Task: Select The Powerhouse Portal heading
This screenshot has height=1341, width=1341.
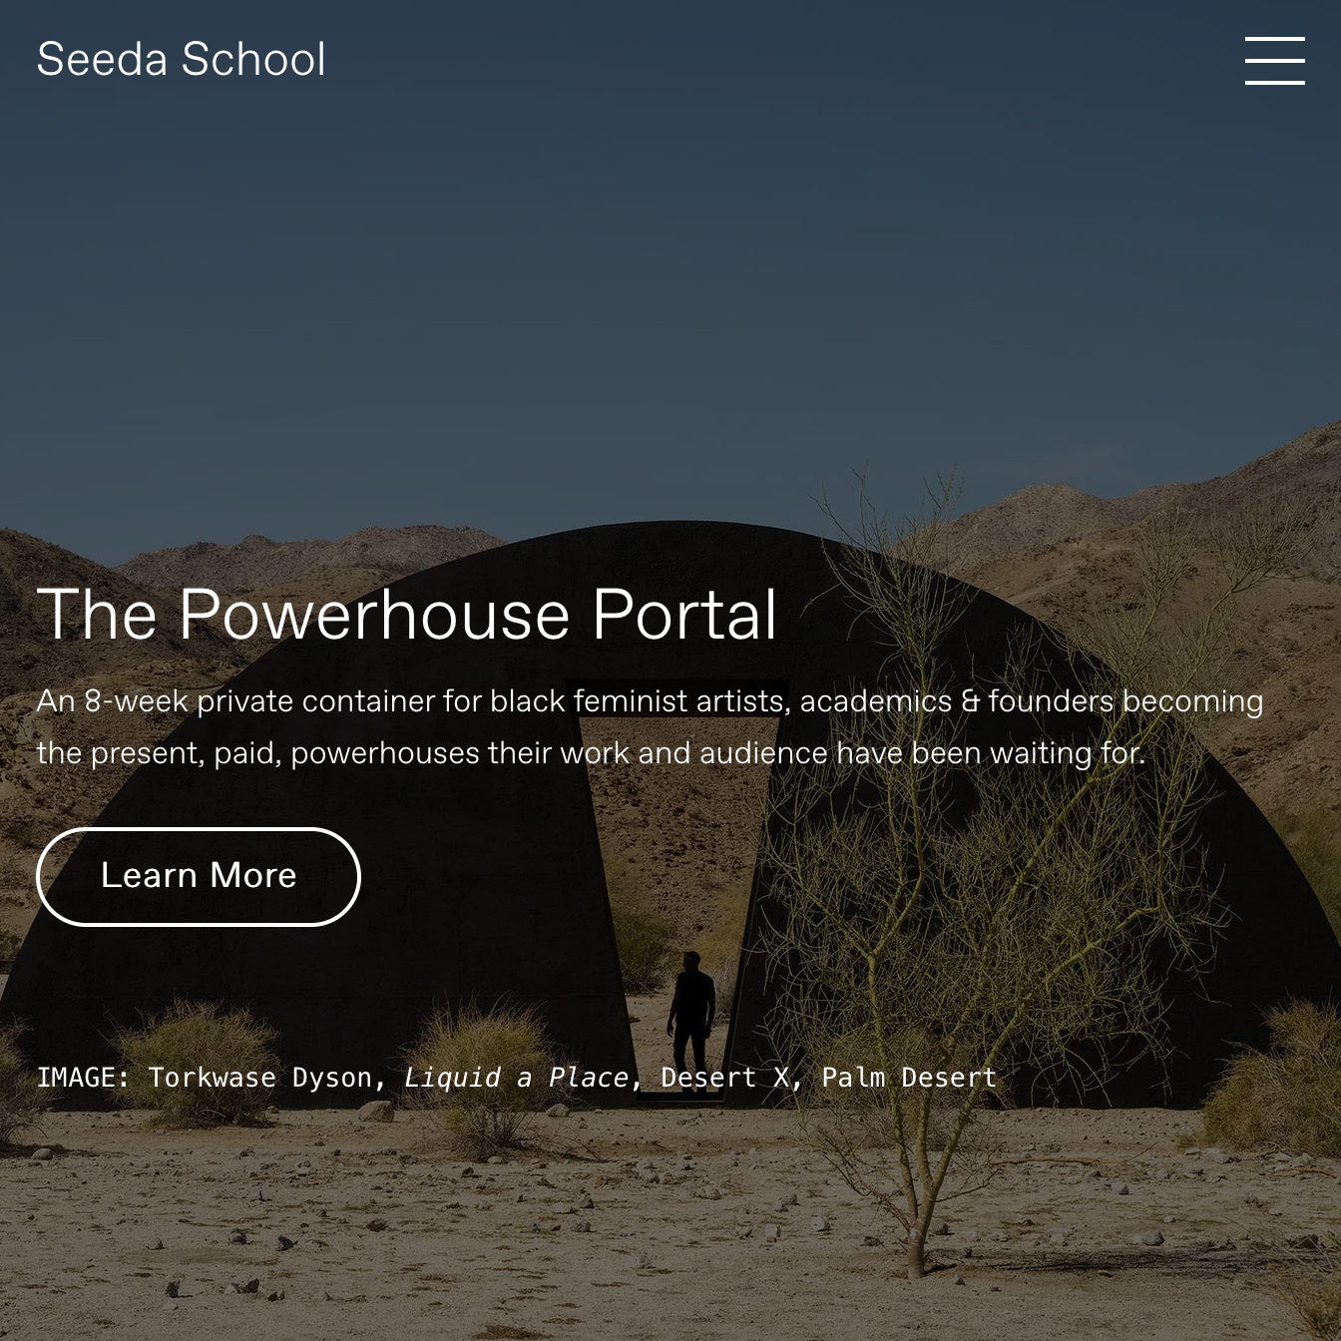Action: point(406,614)
